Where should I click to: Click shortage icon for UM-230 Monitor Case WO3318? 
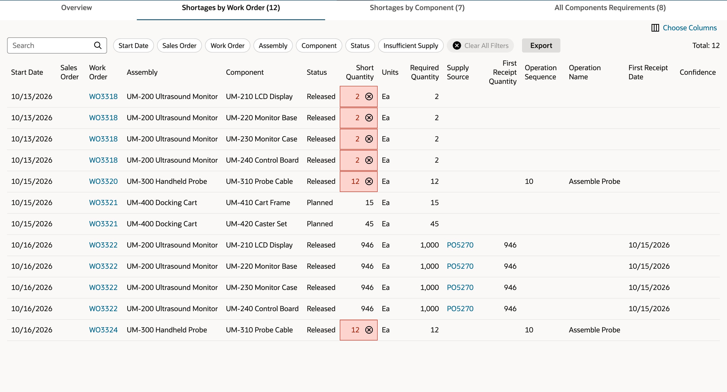pyautogui.click(x=369, y=139)
